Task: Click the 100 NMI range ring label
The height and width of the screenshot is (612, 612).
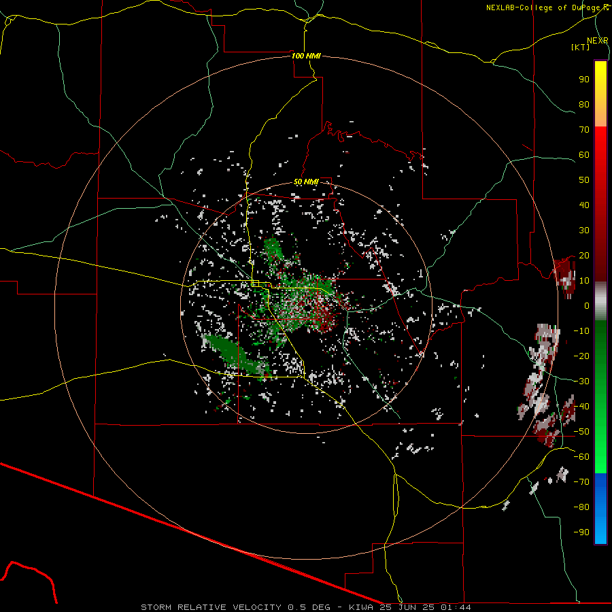Action: click(x=306, y=56)
